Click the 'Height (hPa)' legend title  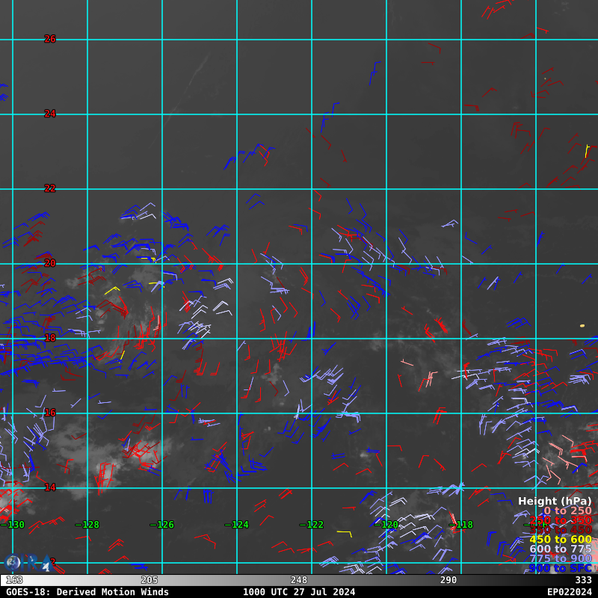tap(555, 501)
